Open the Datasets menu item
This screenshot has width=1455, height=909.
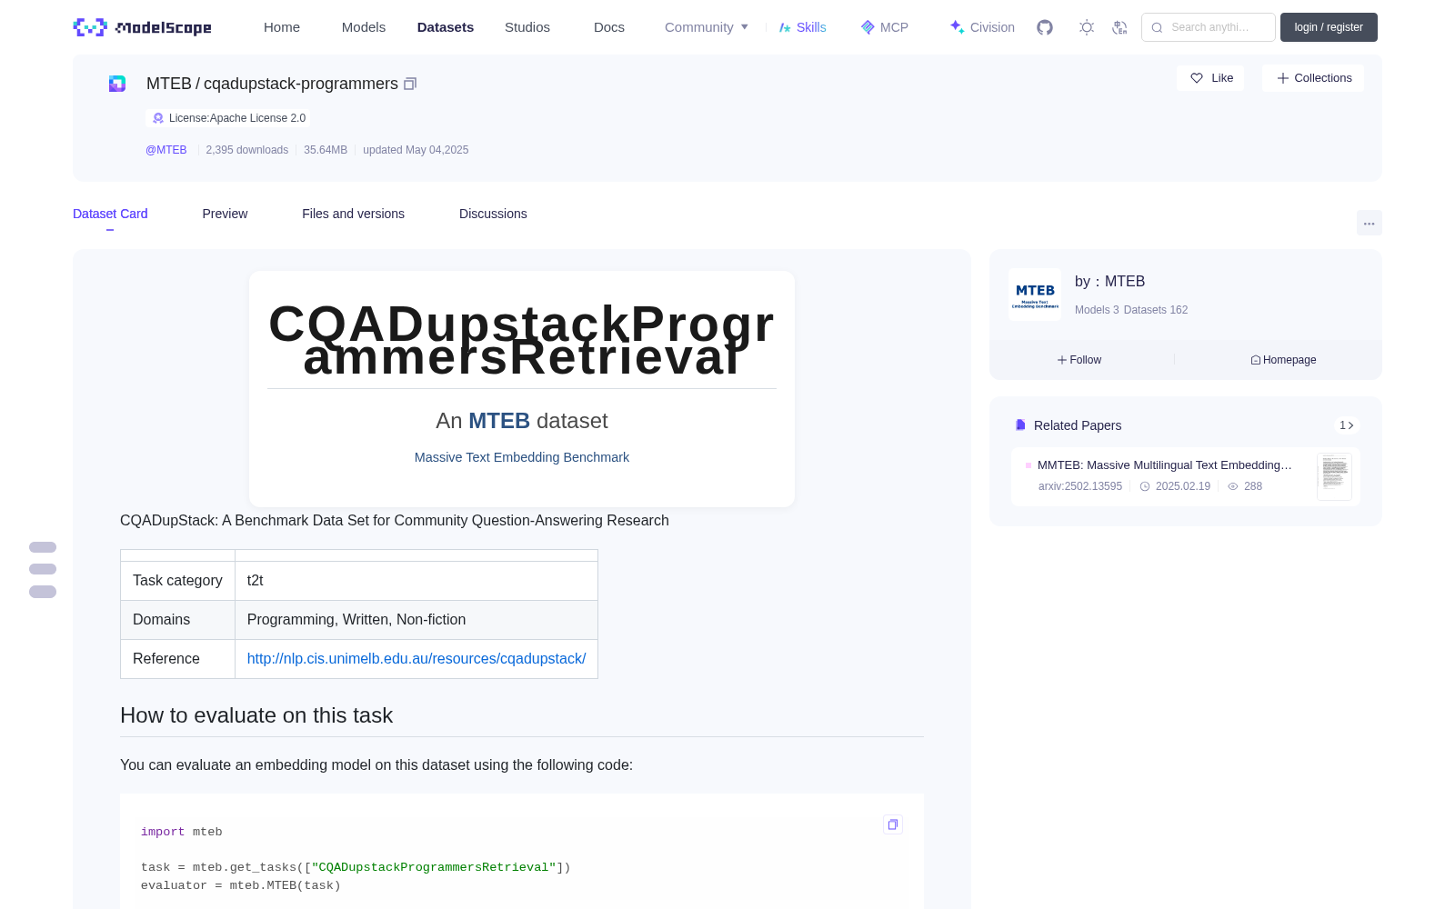click(446, 27)
